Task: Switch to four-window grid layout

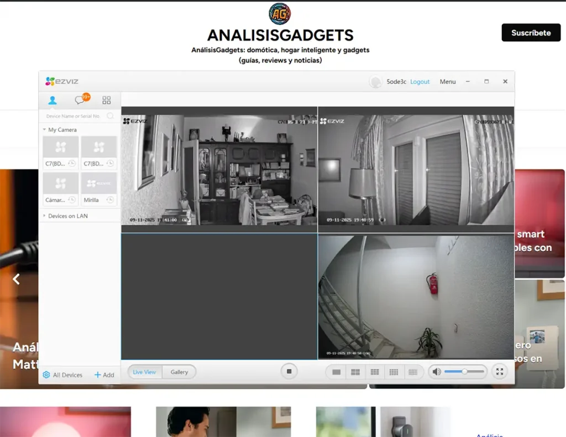Action: click(355, 372)
